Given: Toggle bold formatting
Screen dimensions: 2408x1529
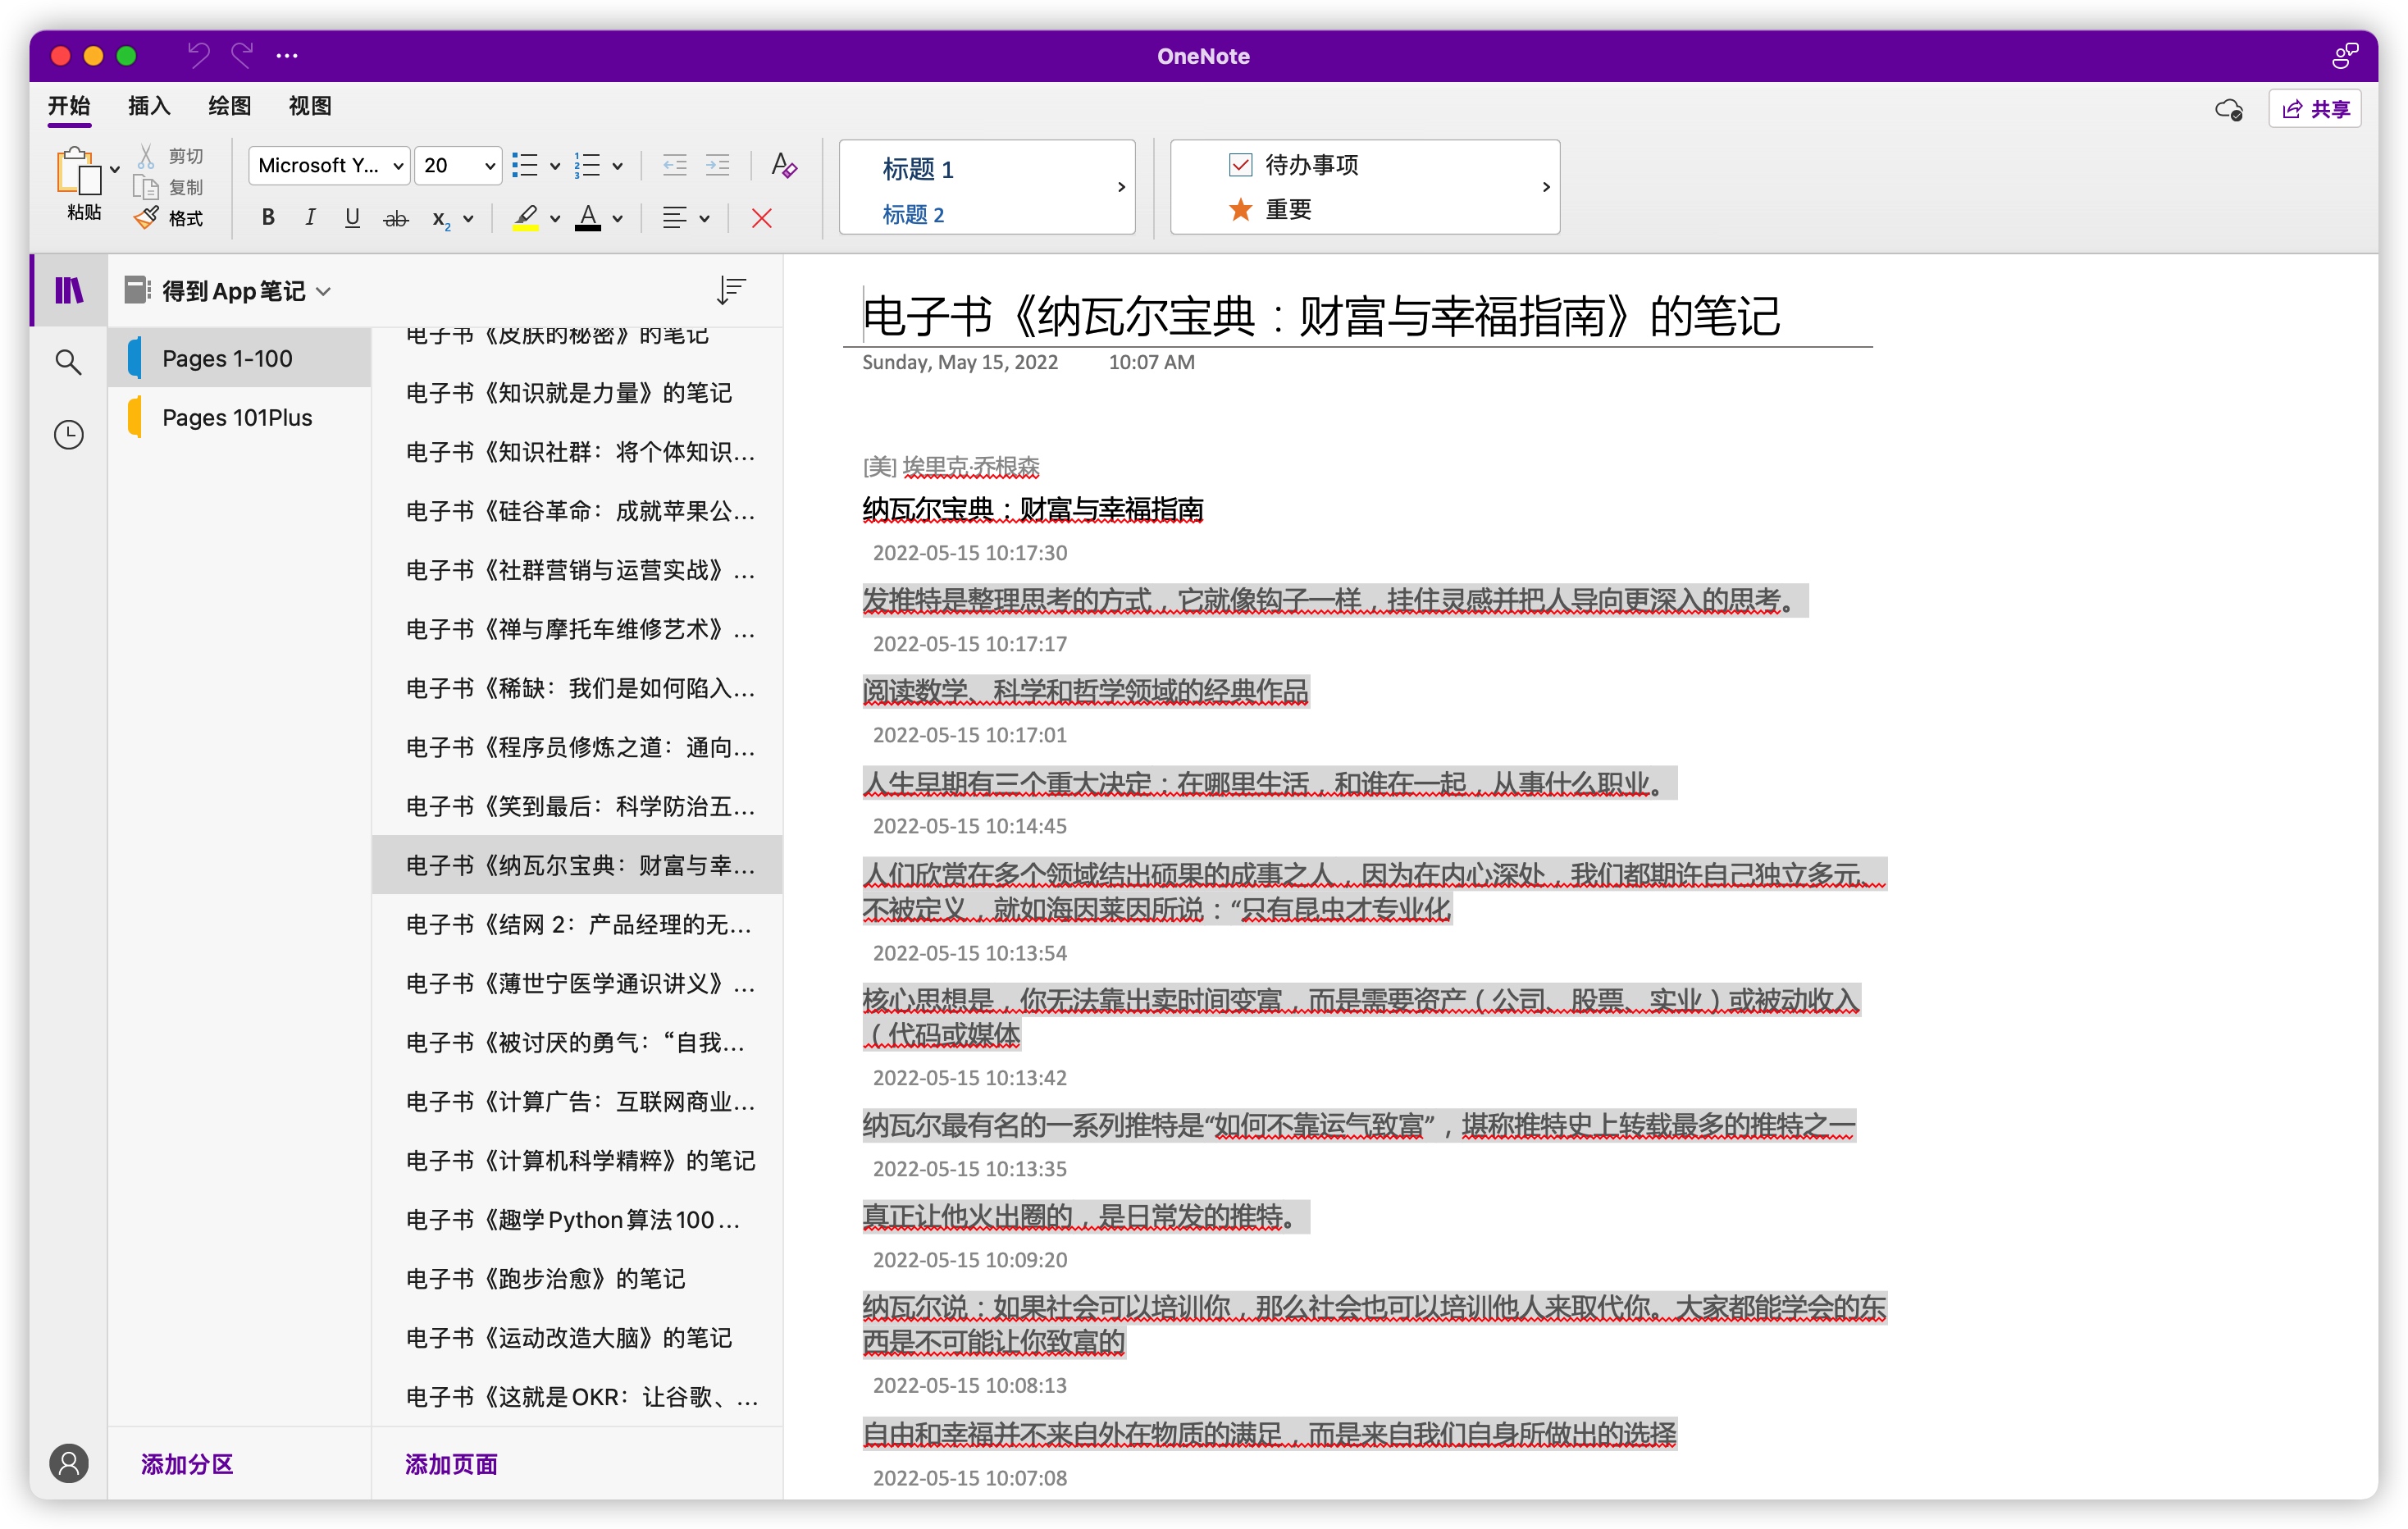Looking at the screenshot, I should coord(268,218).
